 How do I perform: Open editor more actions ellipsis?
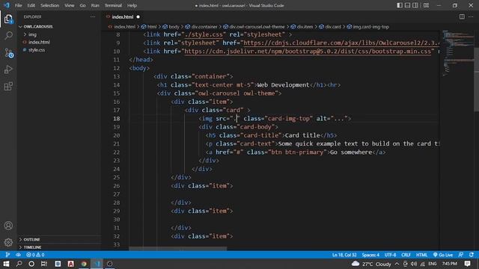tap(471, 16)
